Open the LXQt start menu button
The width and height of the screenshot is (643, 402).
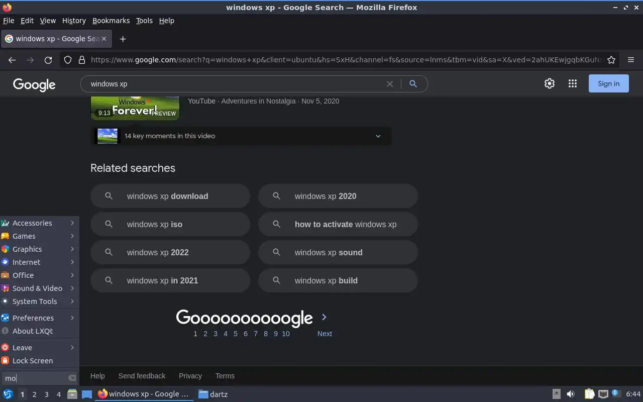tap(8, 394)
